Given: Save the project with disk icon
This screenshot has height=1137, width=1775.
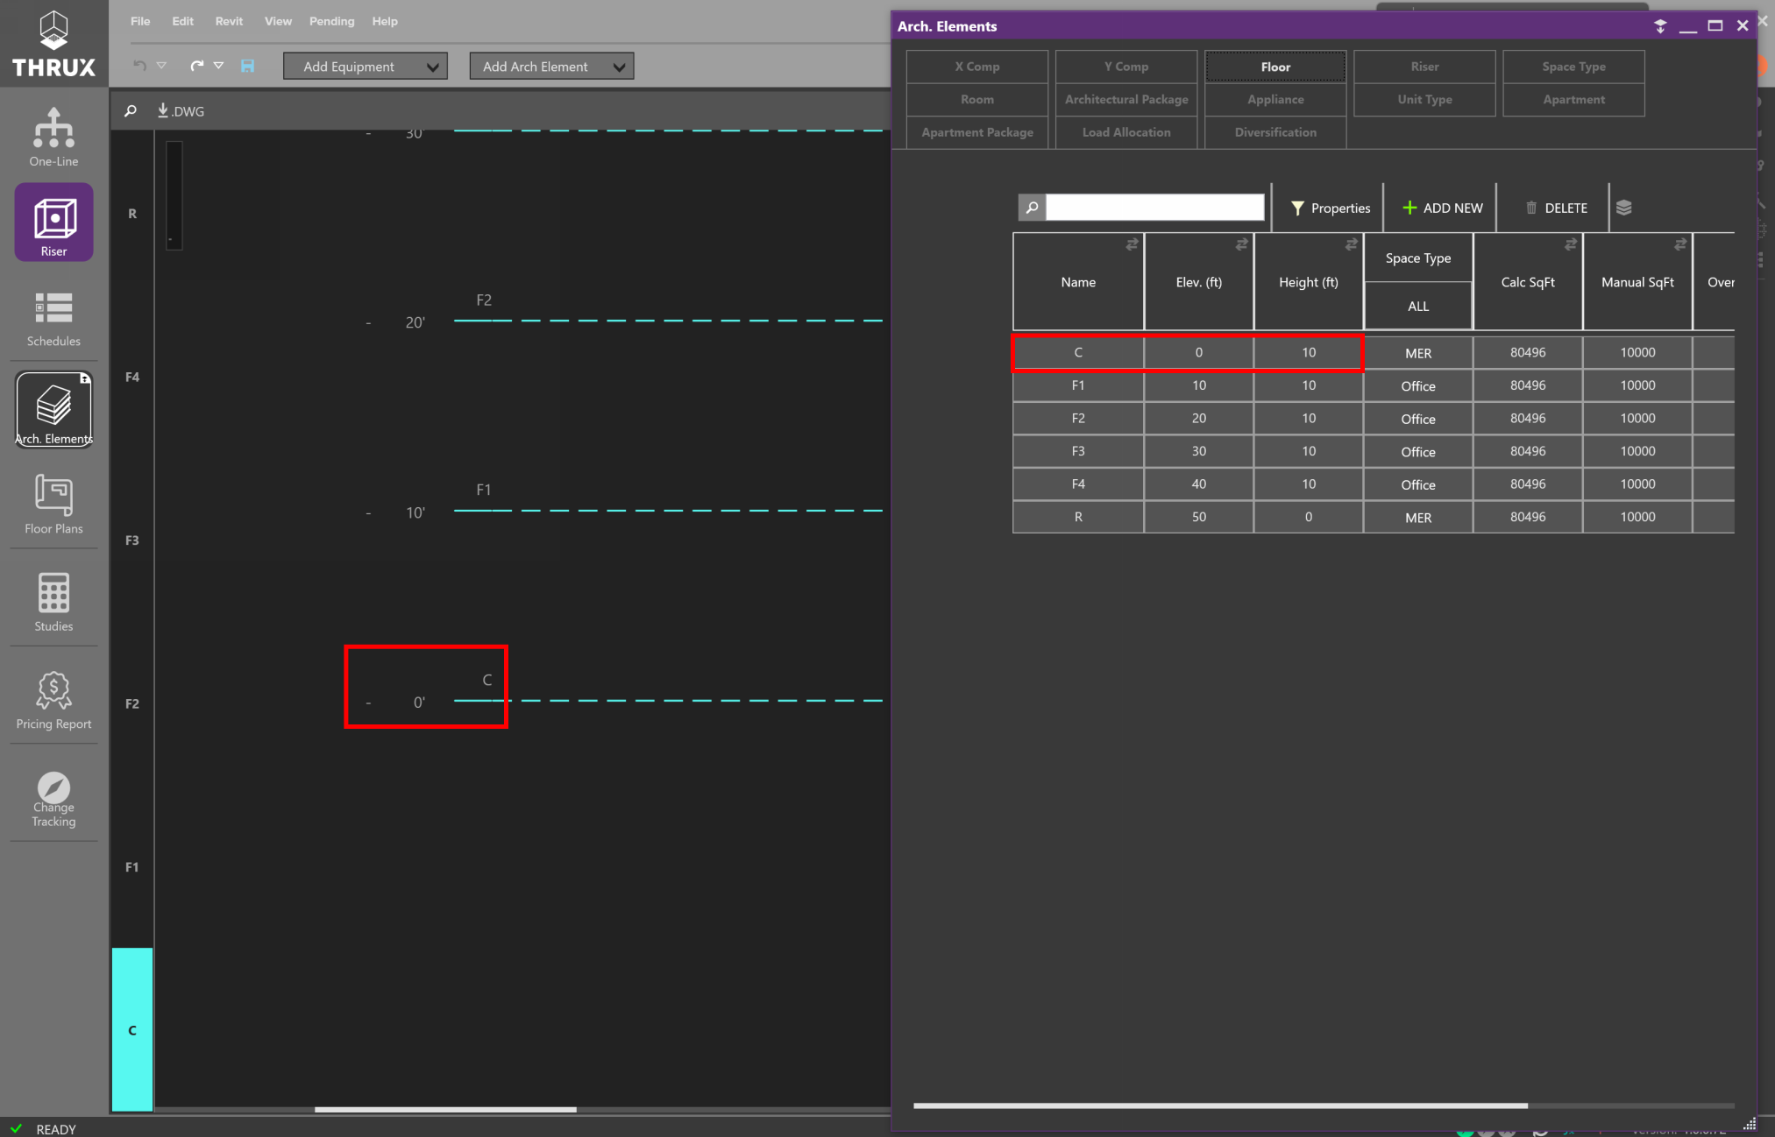Looking at the screenshot, I should (248, 66).
